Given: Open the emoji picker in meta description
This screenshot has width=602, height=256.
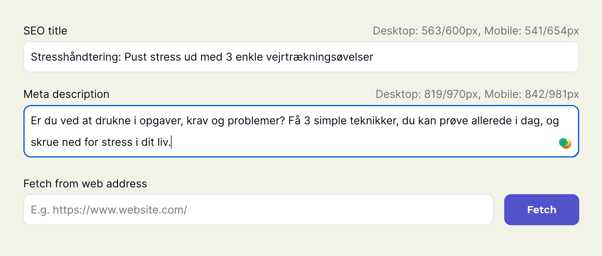Looking at the screenshot, I should coord(565,143).
